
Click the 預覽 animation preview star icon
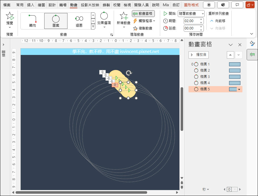point(10,16)
